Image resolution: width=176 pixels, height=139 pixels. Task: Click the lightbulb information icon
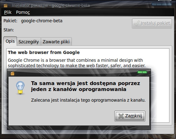pyautogui.click(x=20, y=88)
